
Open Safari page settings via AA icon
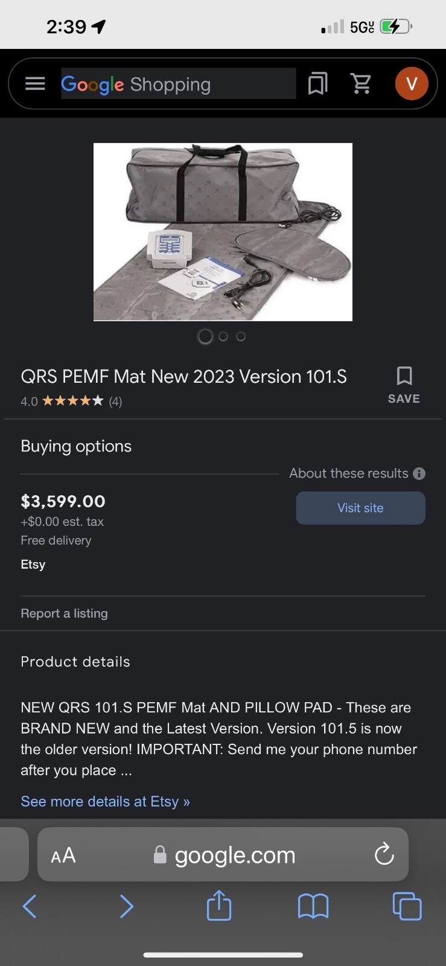[63, 854]
